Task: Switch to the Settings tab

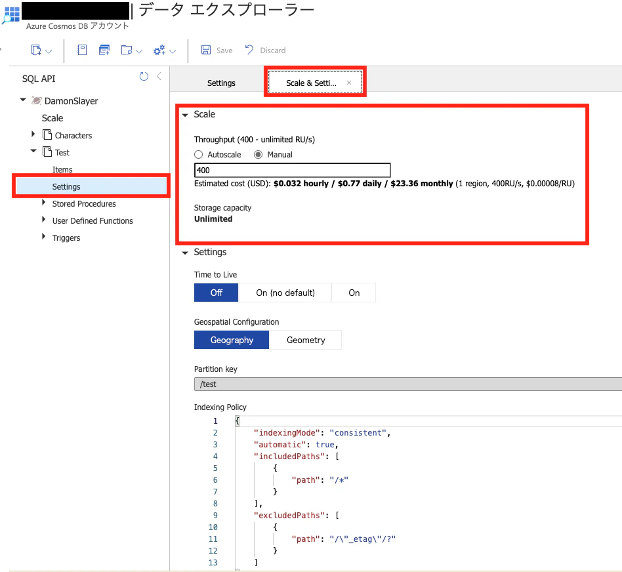Action: click(221, 83)
